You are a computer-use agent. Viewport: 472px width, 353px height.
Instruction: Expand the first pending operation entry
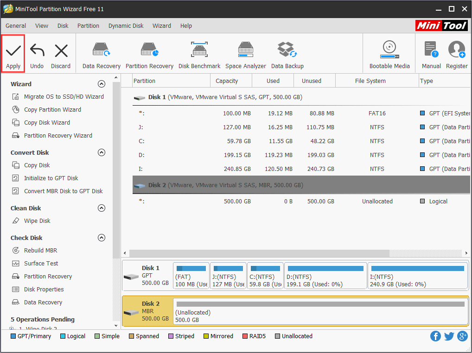(x=12, y=328)
